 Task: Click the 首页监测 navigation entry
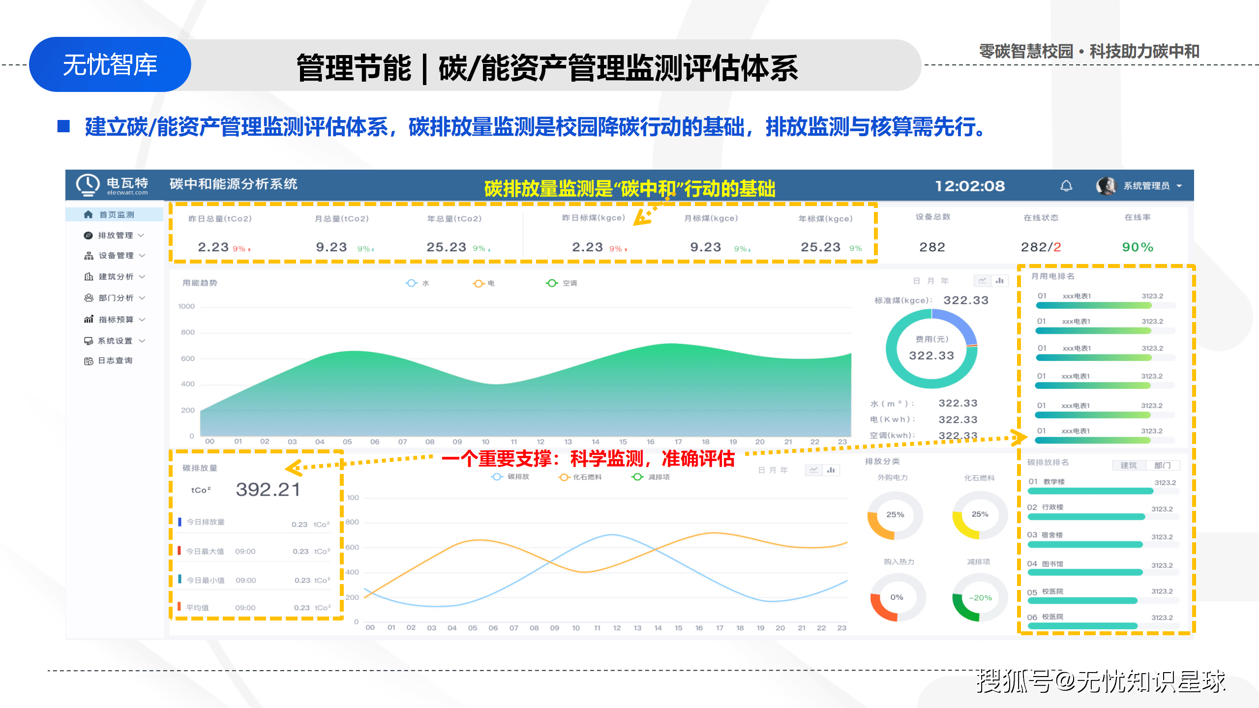click(x=117, y=214)
